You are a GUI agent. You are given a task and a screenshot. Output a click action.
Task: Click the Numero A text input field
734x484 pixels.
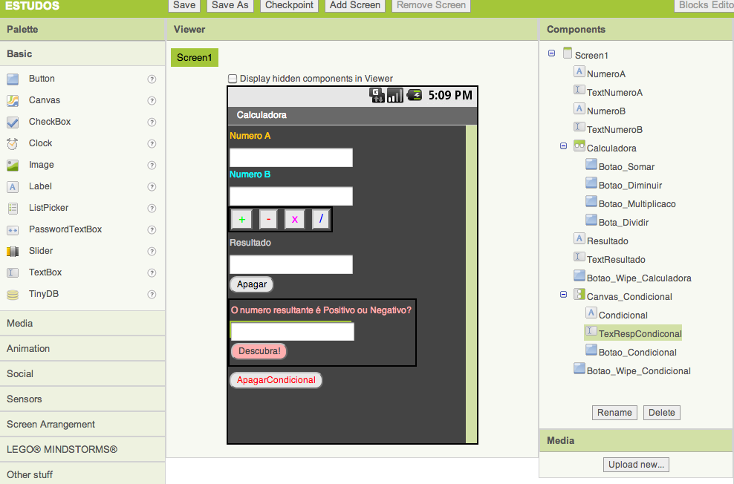[290, 157]
